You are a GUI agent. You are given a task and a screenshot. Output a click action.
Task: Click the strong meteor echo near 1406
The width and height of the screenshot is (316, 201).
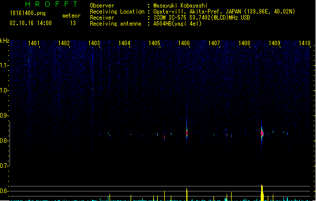point(187,132)
